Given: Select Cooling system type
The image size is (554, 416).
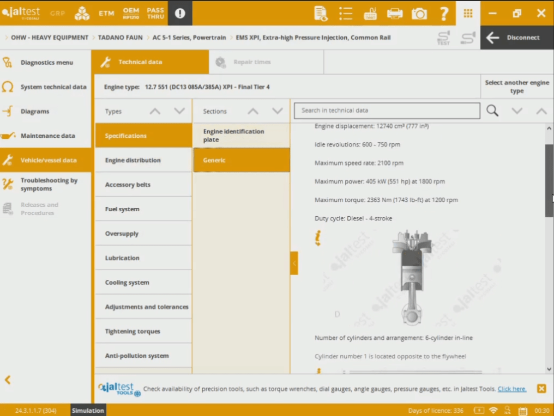Looking at the screenshot, I should point(143,282).
